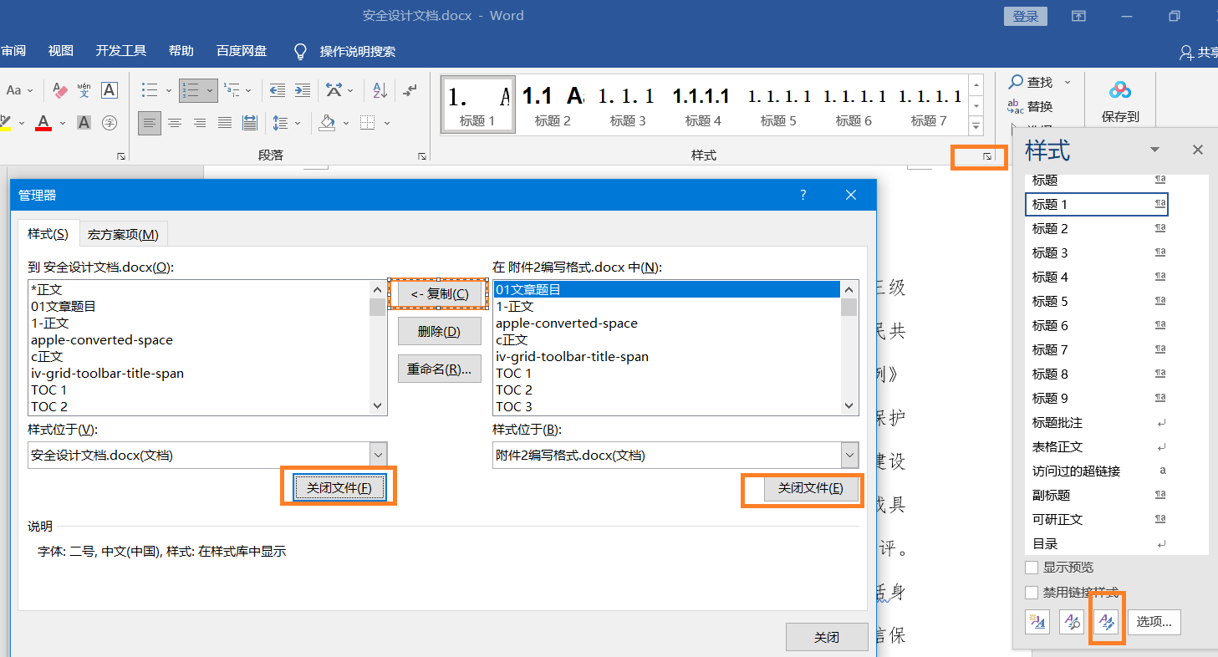Click the 重命名(R)... button
This screenshot has height=657, width=1218.
[439, 369]
